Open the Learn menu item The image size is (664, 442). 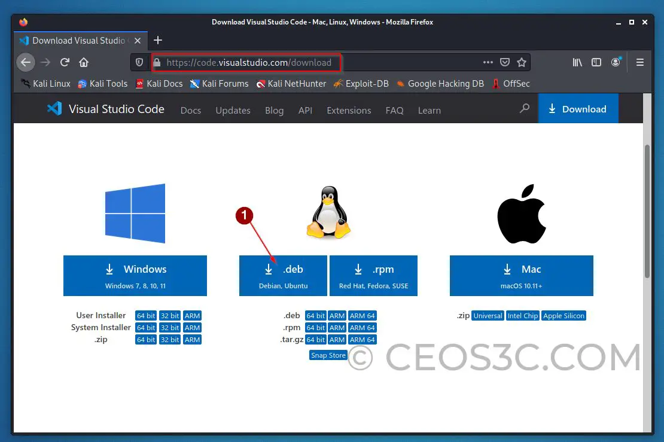(x=430, y=111)
